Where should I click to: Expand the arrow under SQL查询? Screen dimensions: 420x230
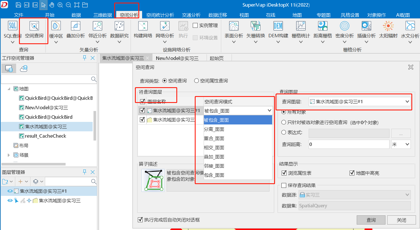click(12, 42)
